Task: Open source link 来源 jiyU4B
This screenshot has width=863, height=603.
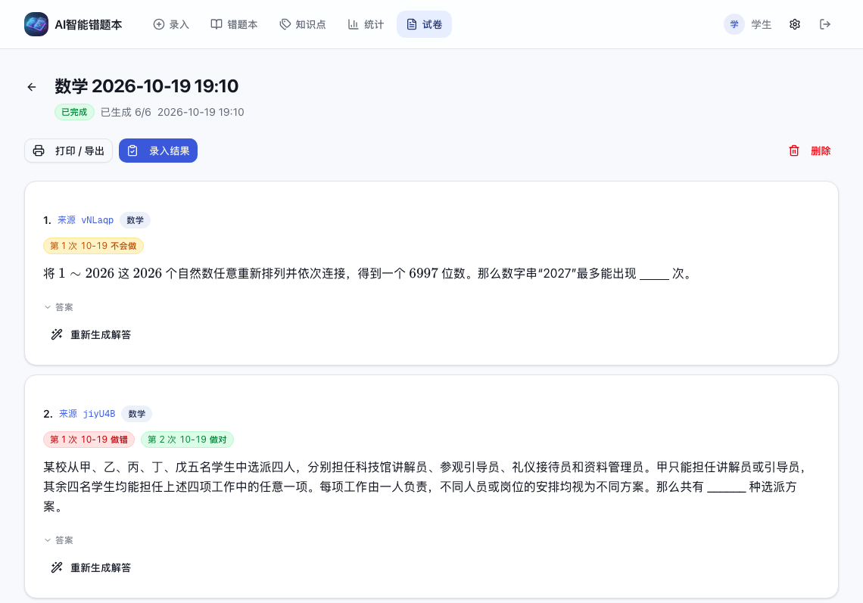Action: [87, 414]
